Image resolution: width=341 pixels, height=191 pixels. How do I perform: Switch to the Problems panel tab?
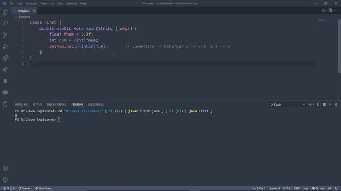(x=21, y=105)
